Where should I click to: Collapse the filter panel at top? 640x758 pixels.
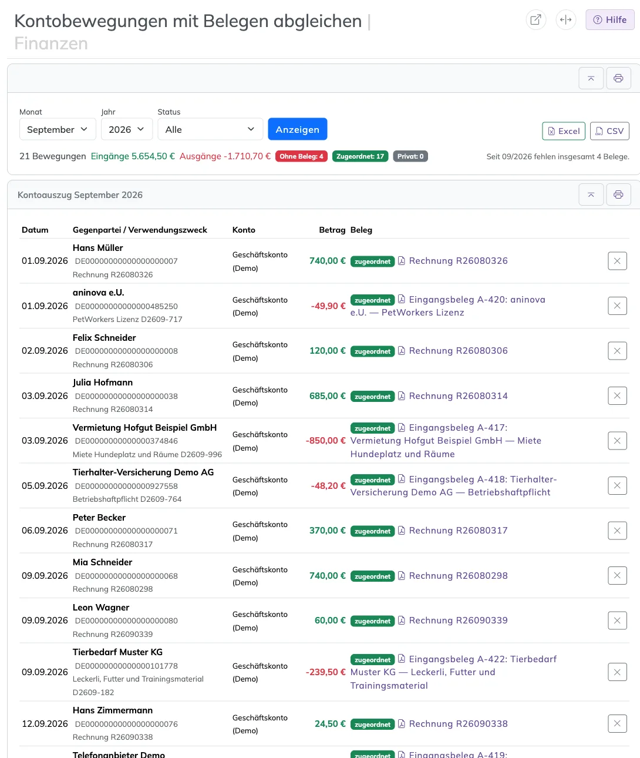591,78
